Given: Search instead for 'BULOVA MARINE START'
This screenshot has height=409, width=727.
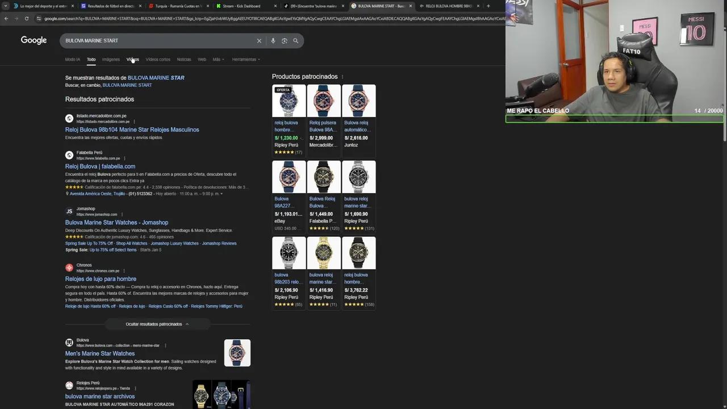Looking at the screenshot, I should 127,85.
